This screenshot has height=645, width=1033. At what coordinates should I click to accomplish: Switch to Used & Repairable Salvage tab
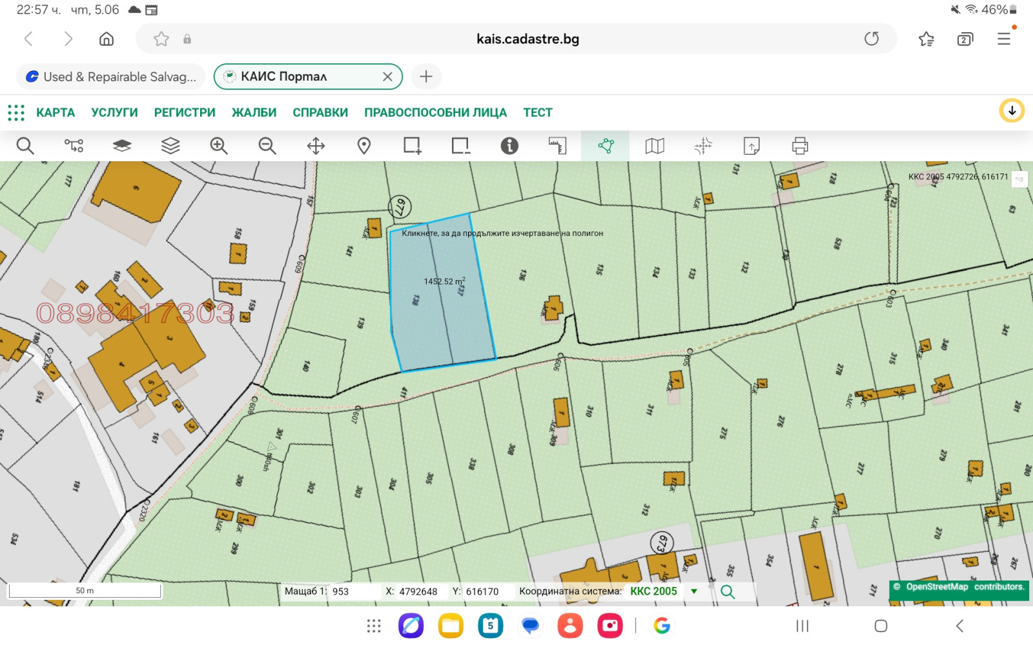tap(111, 77)
